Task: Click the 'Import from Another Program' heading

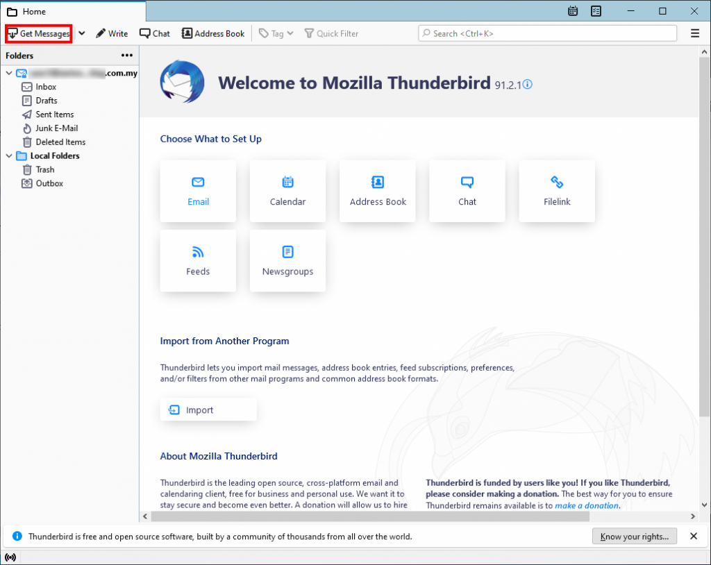Action: pos(224,341)
